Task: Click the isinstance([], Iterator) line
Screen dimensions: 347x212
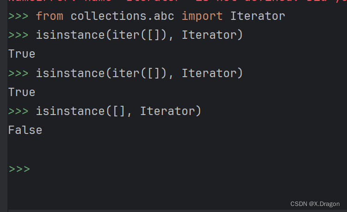Action: [118, 111]
